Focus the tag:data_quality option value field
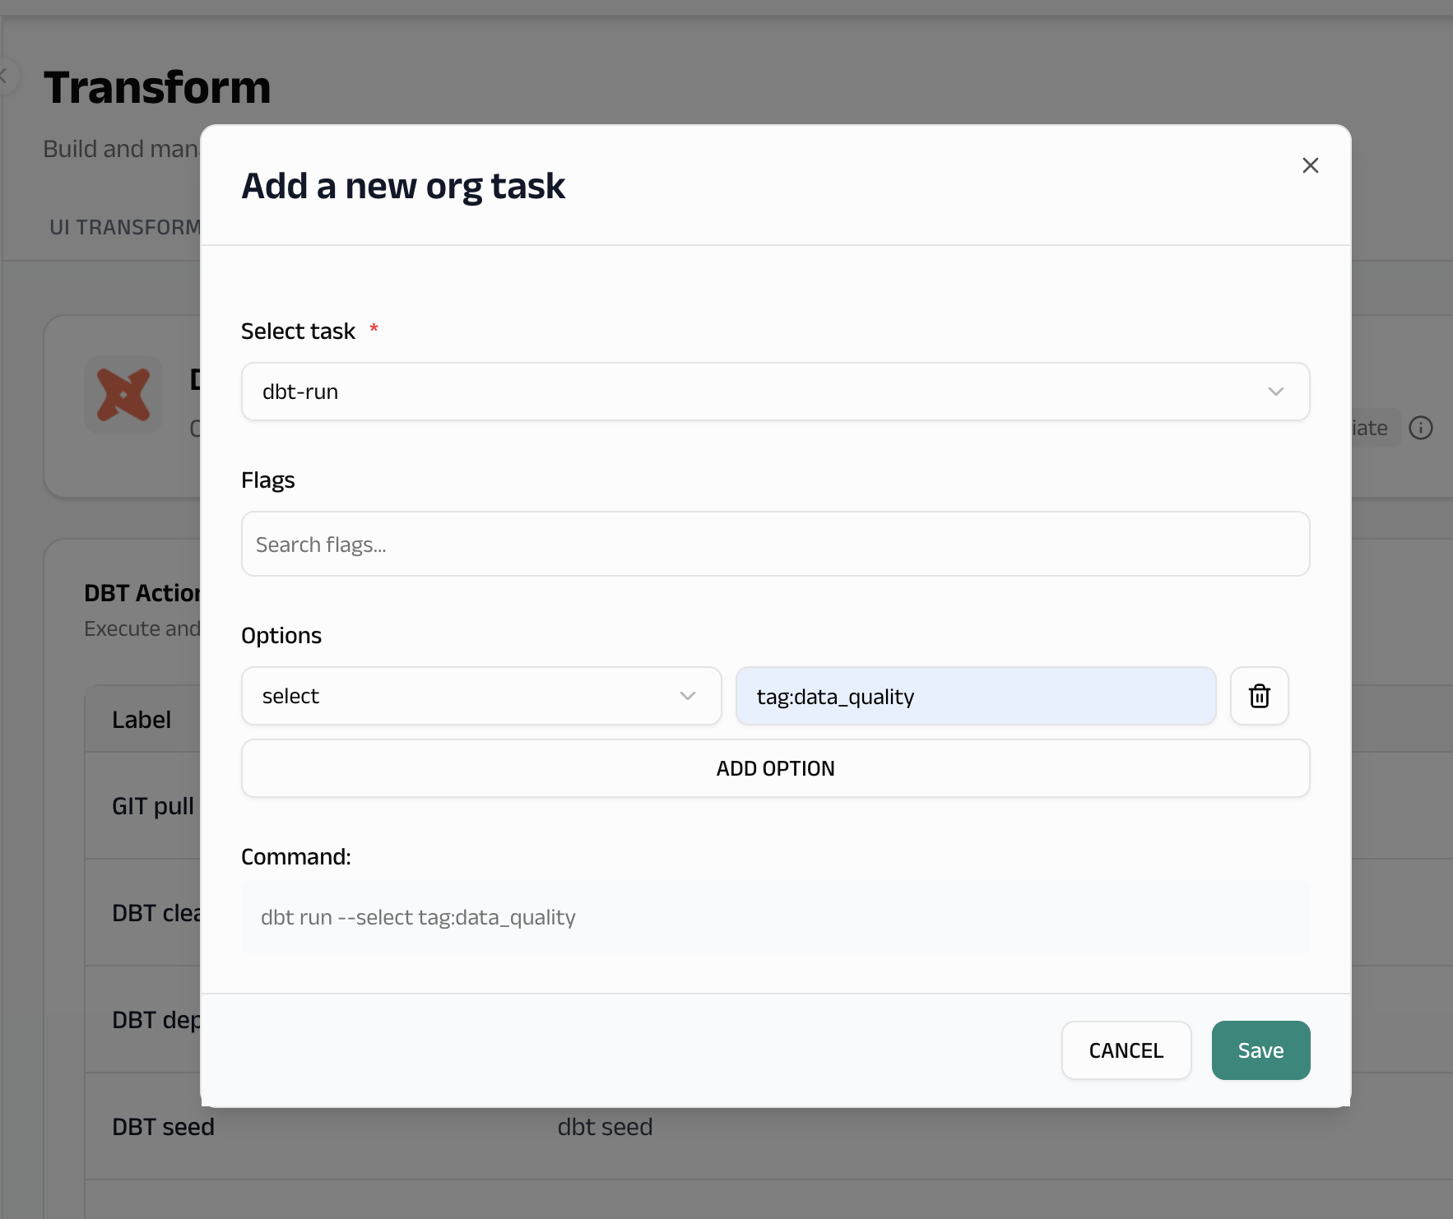This screenshot has width=1453, height=1219. (x=976, y=696)
